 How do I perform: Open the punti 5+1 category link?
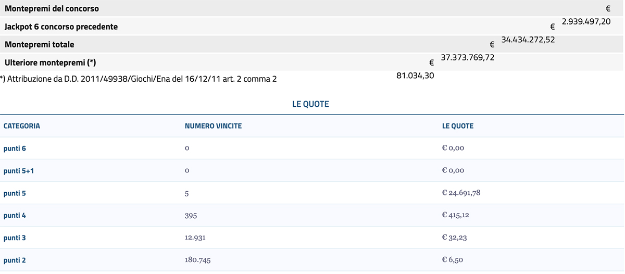tap(18, 171)
